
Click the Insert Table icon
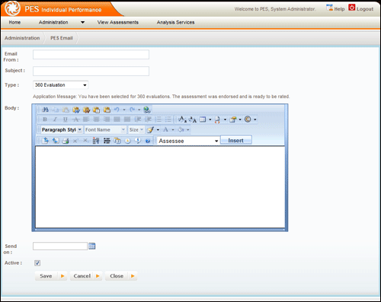[203, 119]
